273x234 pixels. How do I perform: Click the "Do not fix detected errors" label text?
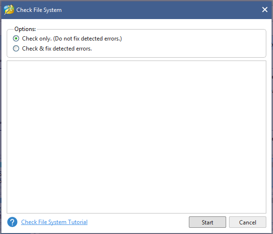click(x=87, y=39)
